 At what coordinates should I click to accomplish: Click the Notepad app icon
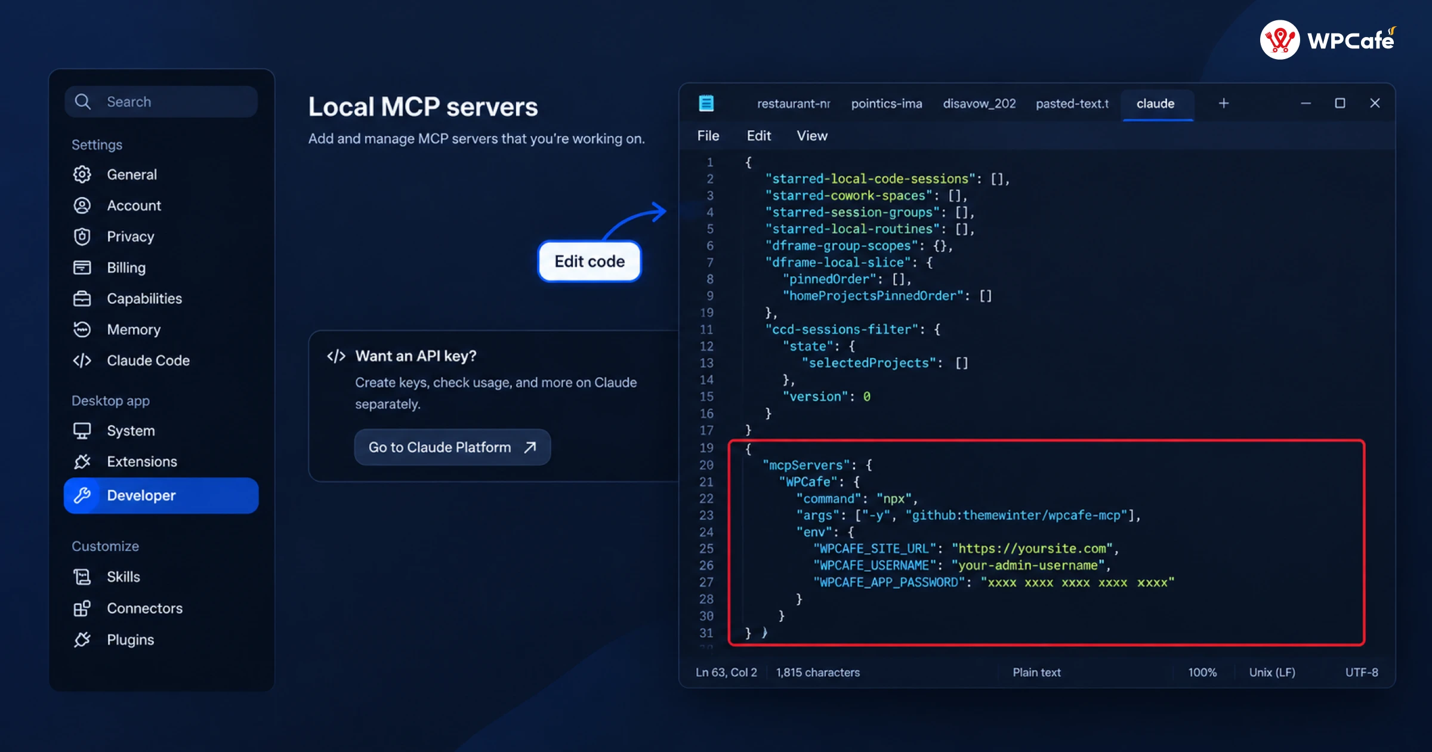coord(706,103)
